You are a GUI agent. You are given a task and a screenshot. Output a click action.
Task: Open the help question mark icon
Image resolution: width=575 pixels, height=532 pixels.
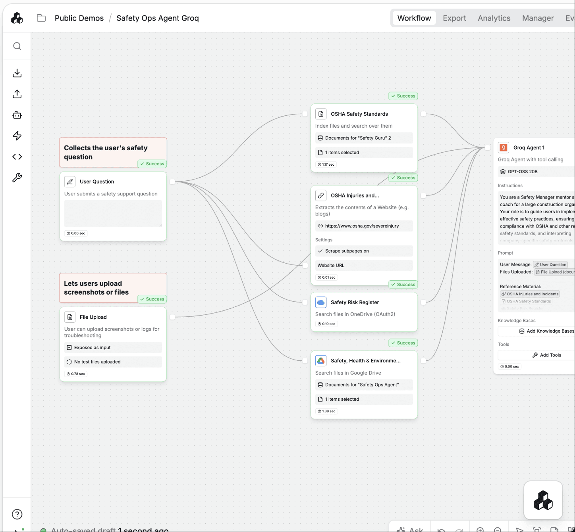click(17, 514)
